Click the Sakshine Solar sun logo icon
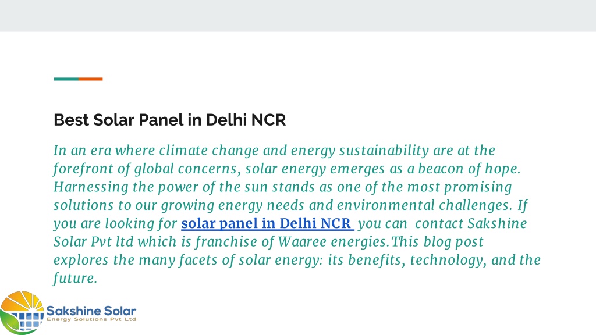This screenshot has width=596, height=335. [x=22, y=313]
